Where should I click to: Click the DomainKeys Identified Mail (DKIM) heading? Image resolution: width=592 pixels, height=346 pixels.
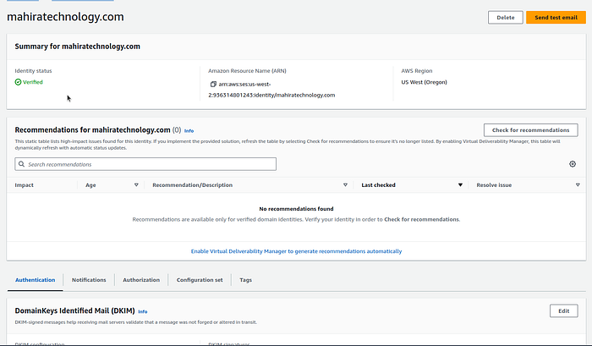pos(74,310)
